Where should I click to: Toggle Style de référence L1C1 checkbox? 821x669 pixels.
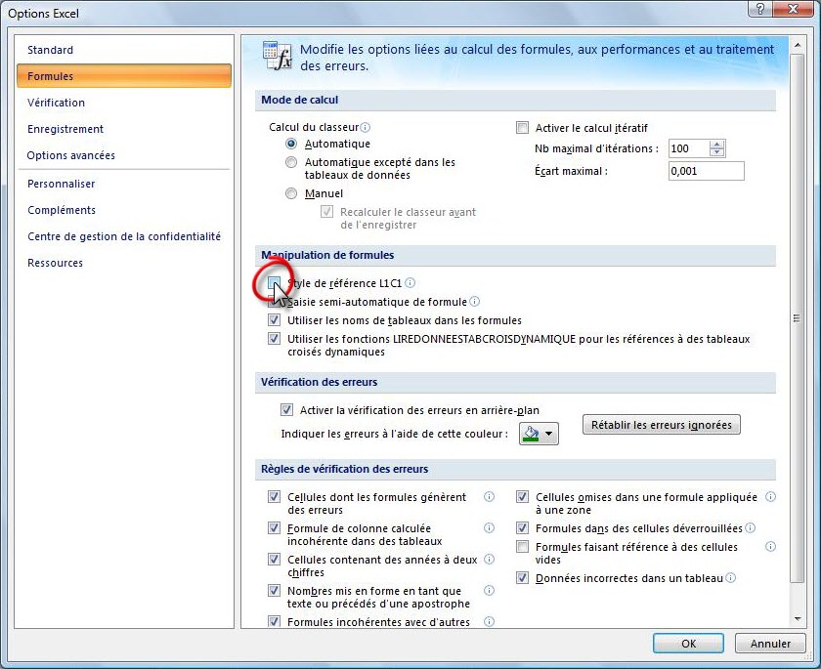click(274, 283)
